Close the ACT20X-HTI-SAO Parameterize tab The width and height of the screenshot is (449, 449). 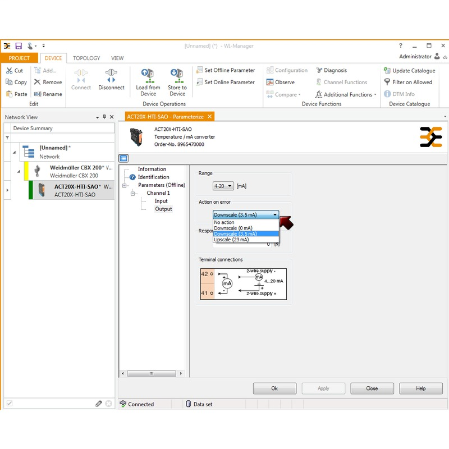point(209,117)
